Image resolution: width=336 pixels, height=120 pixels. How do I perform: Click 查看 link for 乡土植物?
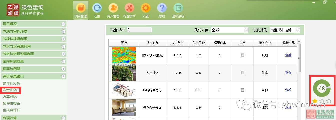(x=288, y=72)
